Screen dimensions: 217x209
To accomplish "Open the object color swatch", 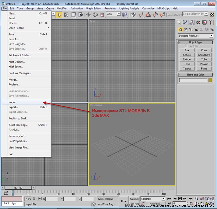I will click(x=210, y=80).
